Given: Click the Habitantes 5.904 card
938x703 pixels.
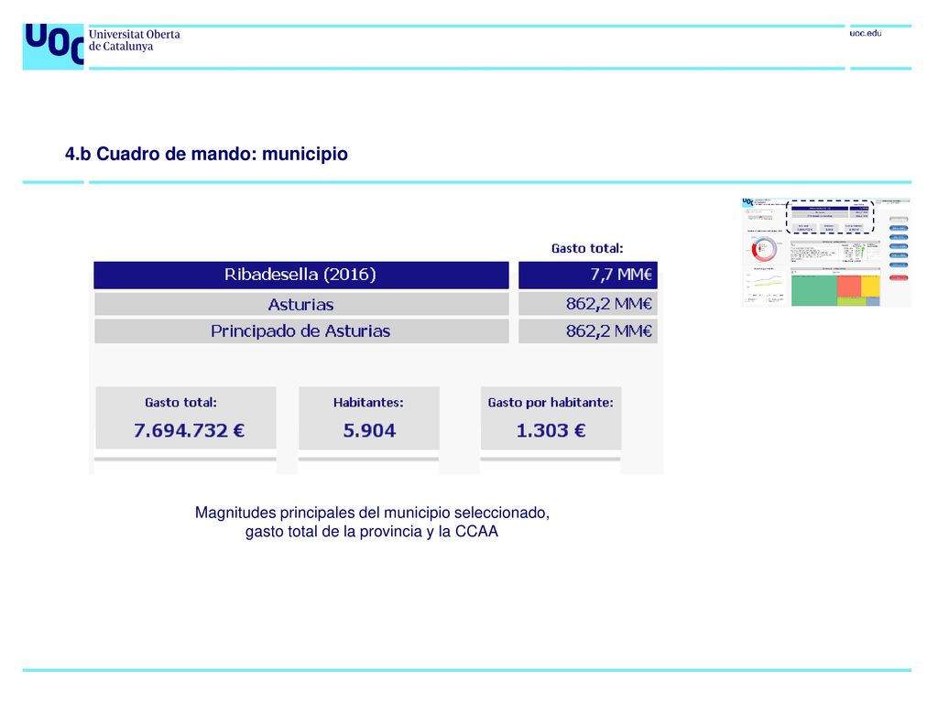Looking at the screenshot, I should [369, 417].
